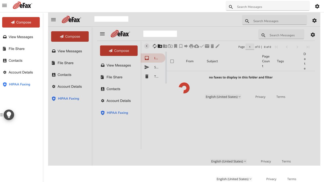324x182 pixels.
Task: Click the floating lightbulb help icon
Action: click(9, 115)
